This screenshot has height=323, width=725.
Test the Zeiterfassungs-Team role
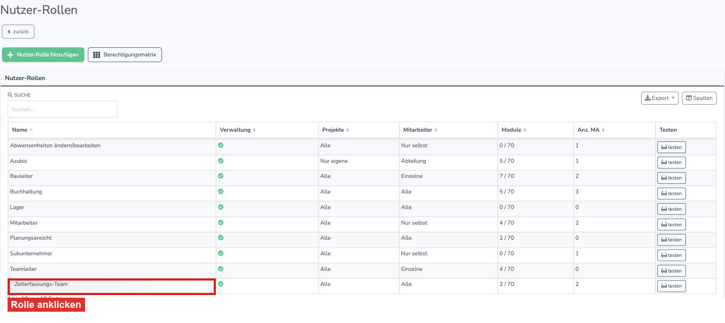(x=671, y=286)
